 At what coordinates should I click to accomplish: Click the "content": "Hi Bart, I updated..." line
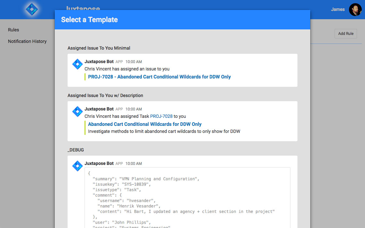186,211
